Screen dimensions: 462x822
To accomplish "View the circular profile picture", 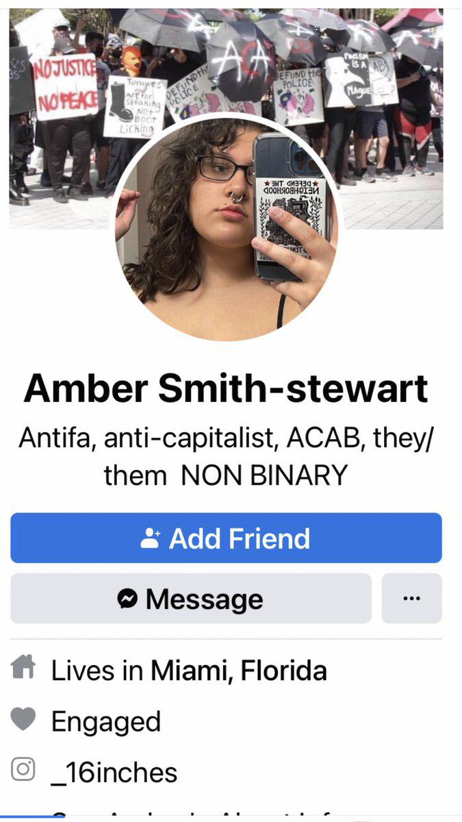I will pyautogui.click(x=226, y=227).
